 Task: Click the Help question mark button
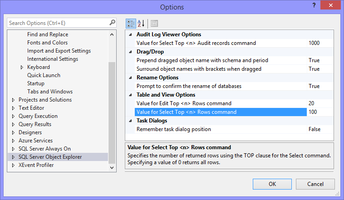point(313,5)
